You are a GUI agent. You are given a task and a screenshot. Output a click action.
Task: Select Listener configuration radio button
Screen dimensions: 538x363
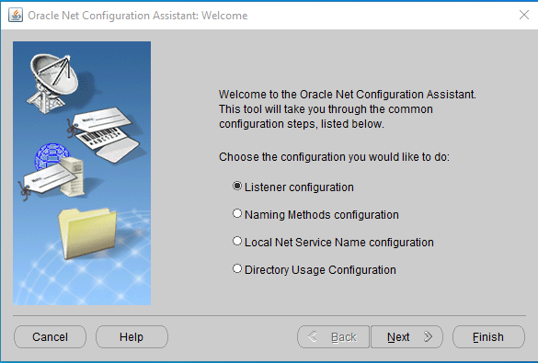(237, 186)
